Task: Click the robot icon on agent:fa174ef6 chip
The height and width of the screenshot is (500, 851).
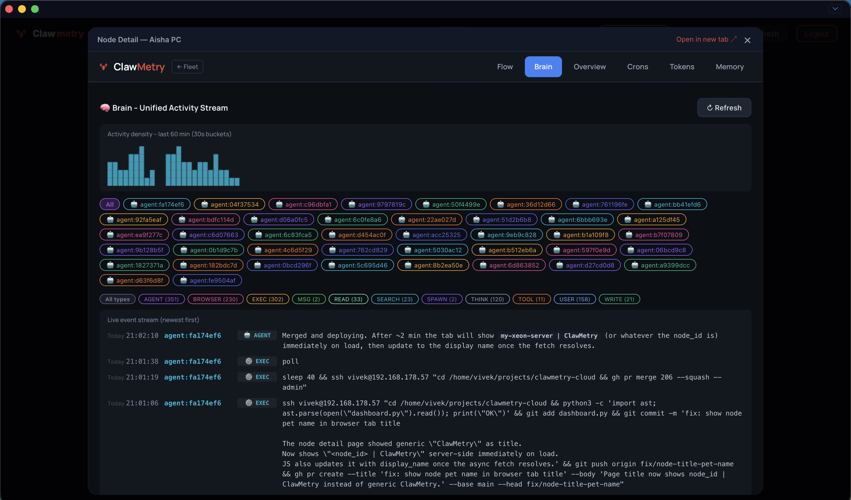Action: click(x=134, y=204)
